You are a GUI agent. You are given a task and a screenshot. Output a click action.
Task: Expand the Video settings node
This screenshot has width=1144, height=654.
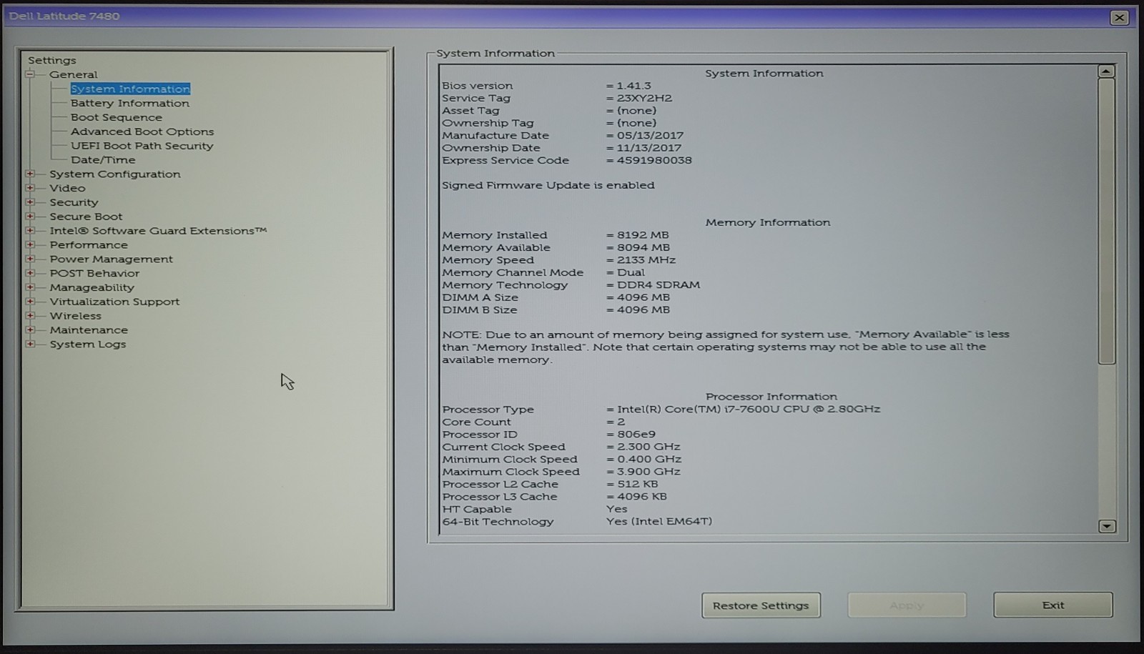pos(30,188)
